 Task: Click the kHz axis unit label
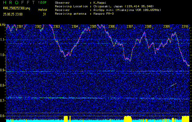point(3,25)
